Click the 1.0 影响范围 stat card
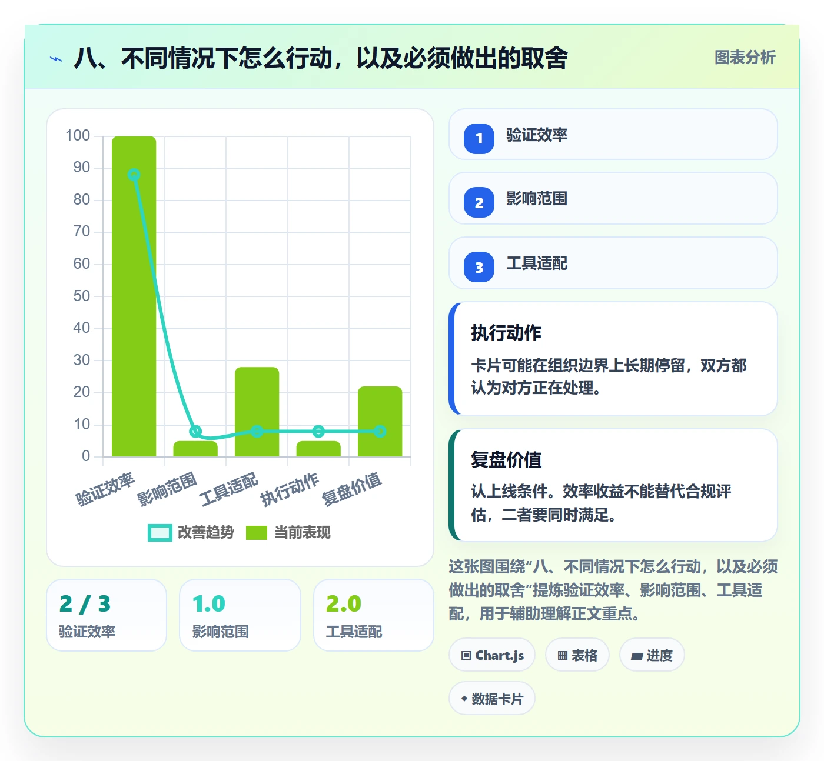The height and width of the screenshot is (761, 824). tap(240, 615)
